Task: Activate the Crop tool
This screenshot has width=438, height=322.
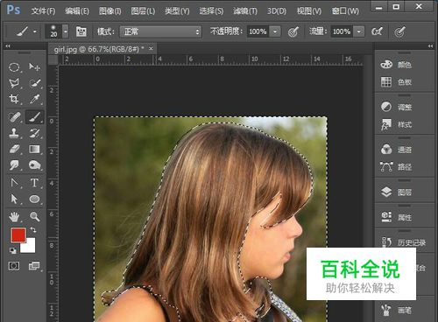Action: click(14, 99)
